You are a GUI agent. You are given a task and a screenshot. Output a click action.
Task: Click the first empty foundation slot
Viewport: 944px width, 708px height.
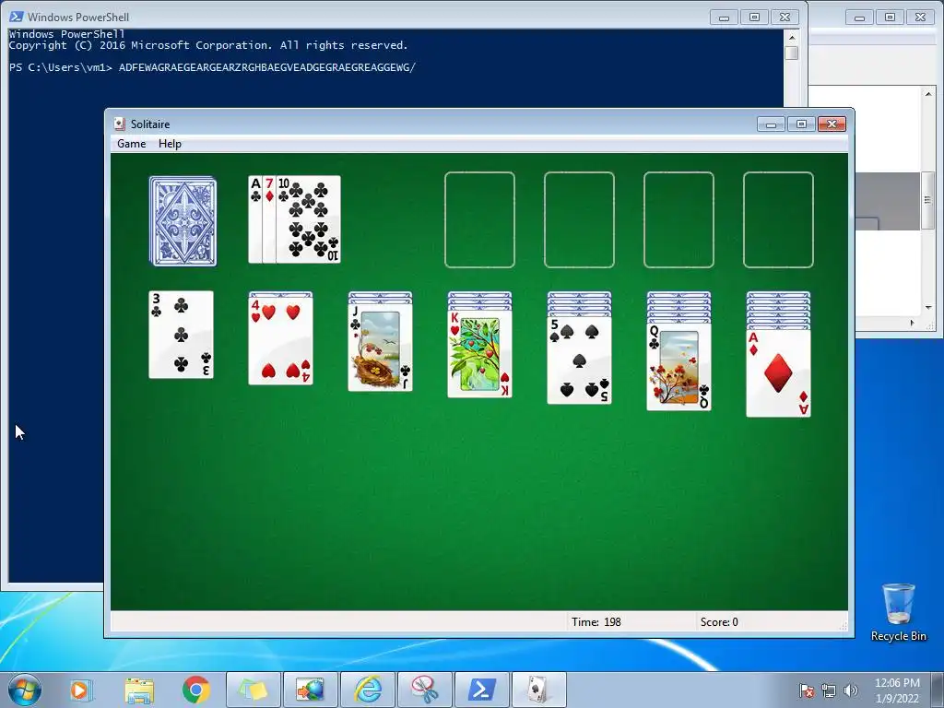(479, 219)
